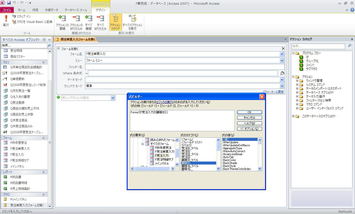Image resolution: width=355 pixels, height=214 pixels.
Task: Open the ビュー dropdown arrow
Action: point(282,61)
